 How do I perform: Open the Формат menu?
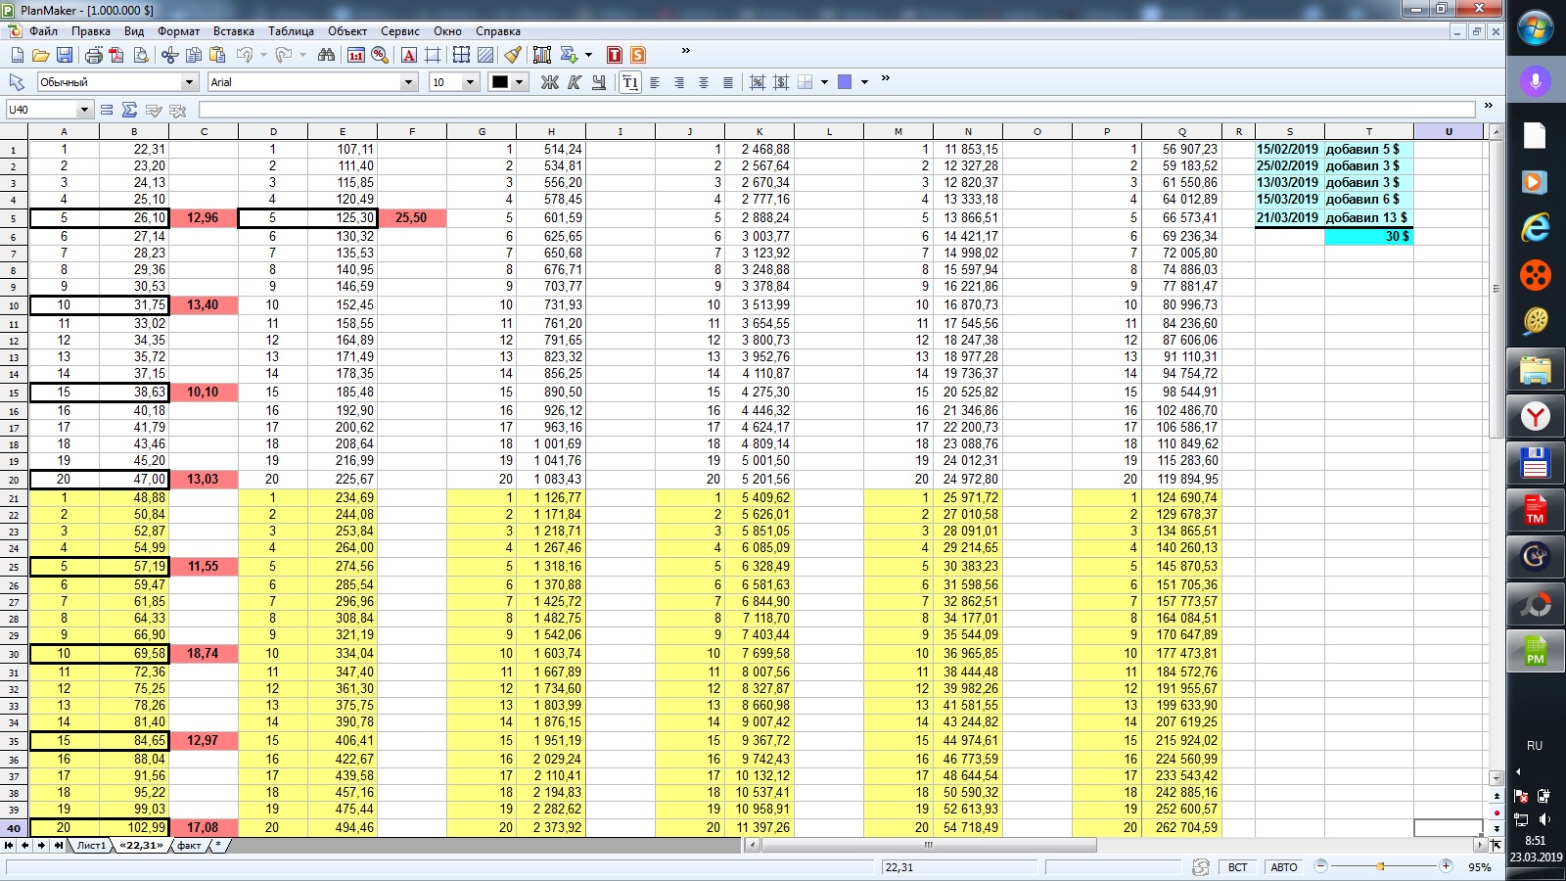[x=178, y=31]
